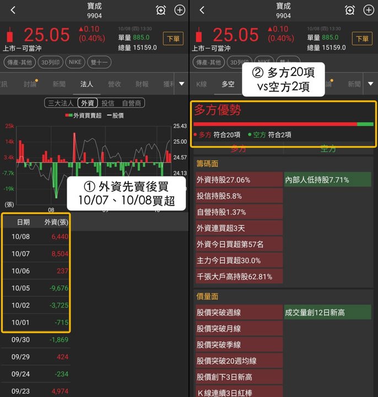Switch to K線 tab in right panel
Screen dimensions: 378x397
(x=202, y=84)
